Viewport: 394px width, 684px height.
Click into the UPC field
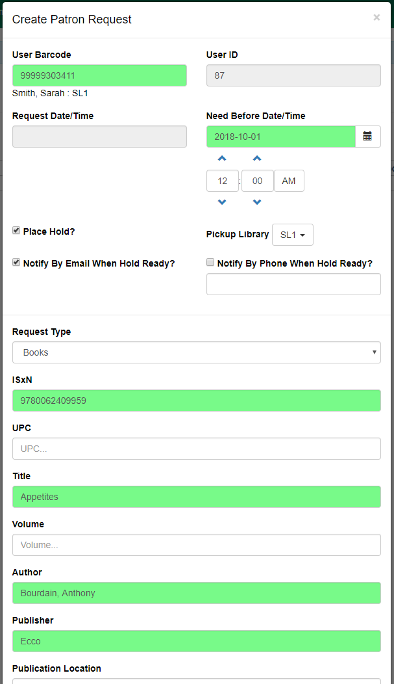(x=196, y=449)
